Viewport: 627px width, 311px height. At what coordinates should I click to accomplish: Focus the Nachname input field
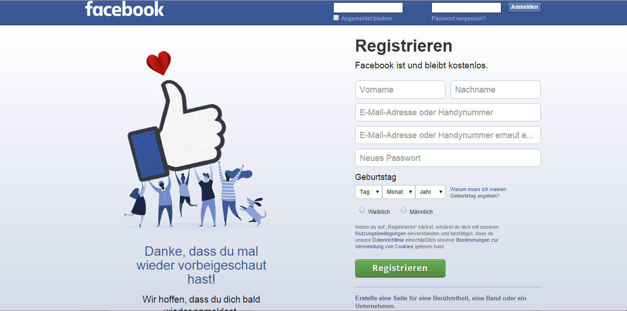tap(496, 90)
